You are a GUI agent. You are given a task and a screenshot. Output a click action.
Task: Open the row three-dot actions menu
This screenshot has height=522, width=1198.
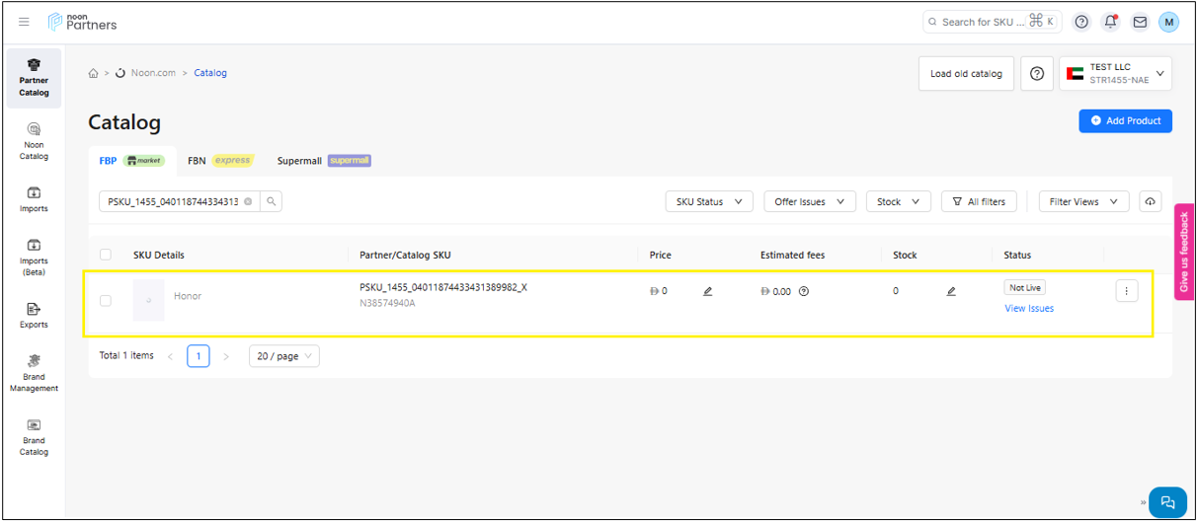pos(1127,291)
